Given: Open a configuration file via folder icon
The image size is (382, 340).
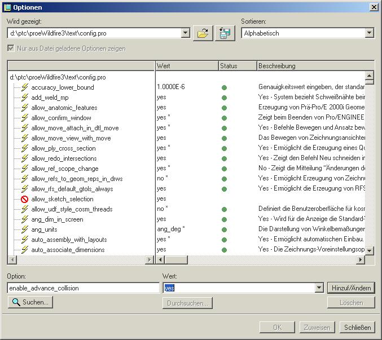Looking at the screenshot, I should [203, 33].
